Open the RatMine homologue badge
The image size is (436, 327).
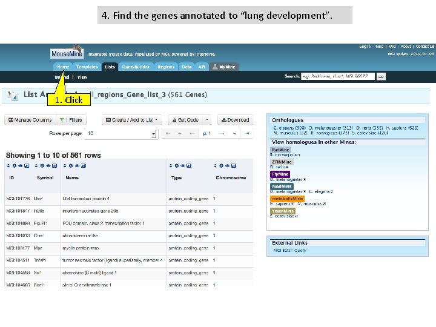point(280,150)
